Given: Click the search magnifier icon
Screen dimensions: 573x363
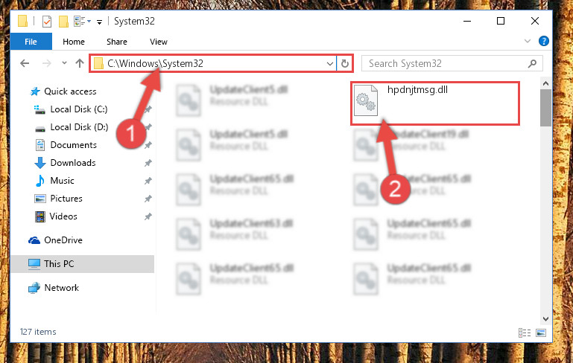Looking at the screenshot, I should tap(533, 63).
